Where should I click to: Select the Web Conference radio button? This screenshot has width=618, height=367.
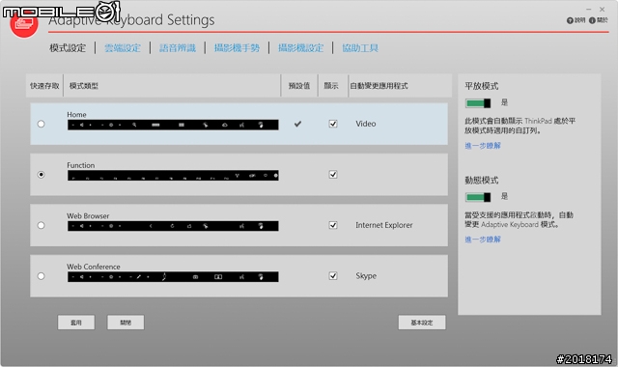click(41, 276)
